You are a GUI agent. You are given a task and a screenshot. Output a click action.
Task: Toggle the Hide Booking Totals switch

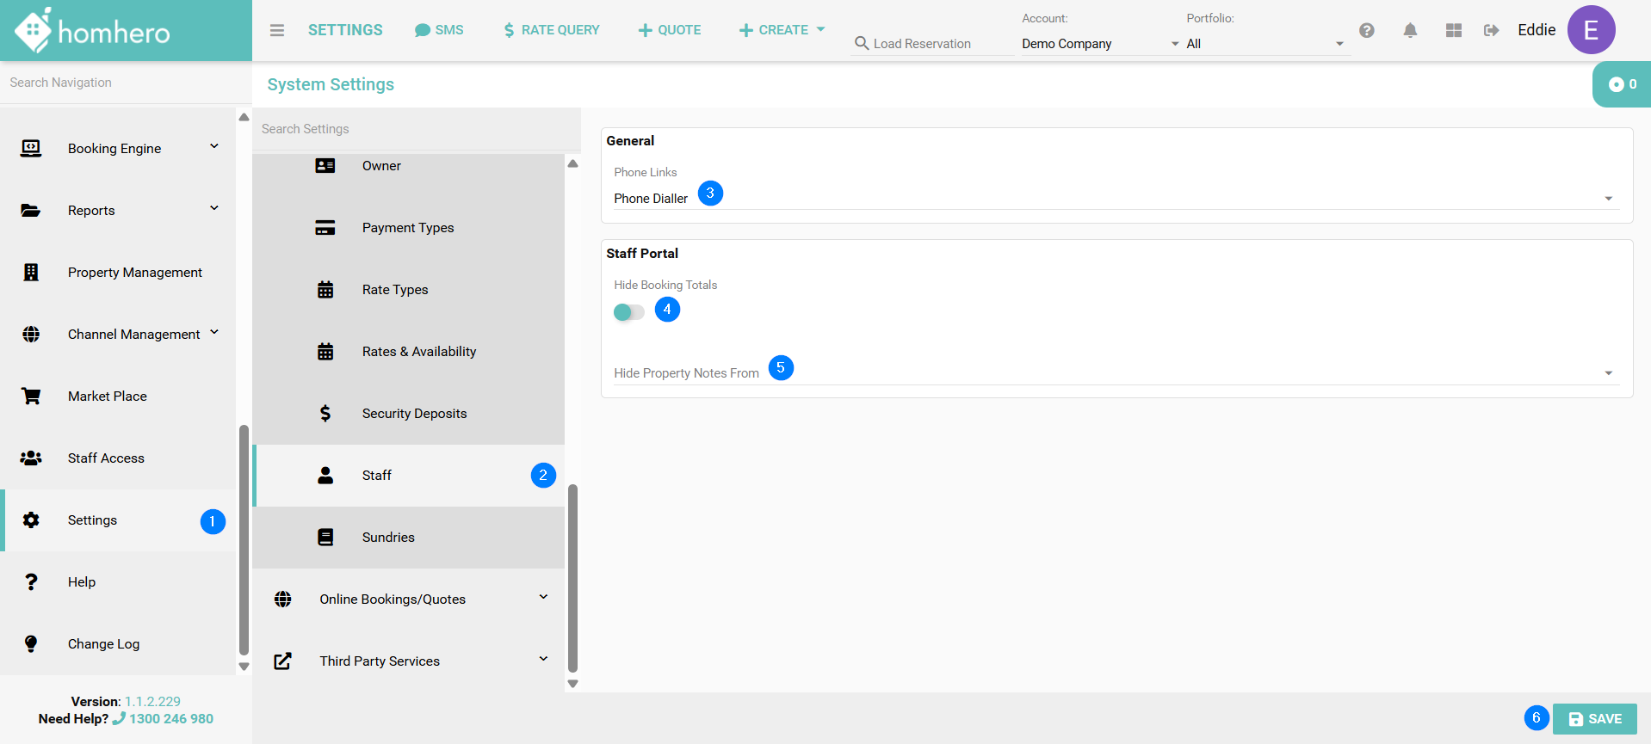(628, 311)
